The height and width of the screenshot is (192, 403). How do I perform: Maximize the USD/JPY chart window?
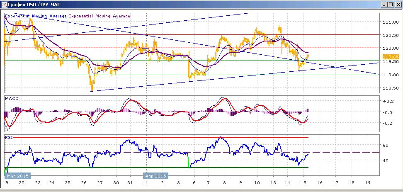tap(391, 5)
